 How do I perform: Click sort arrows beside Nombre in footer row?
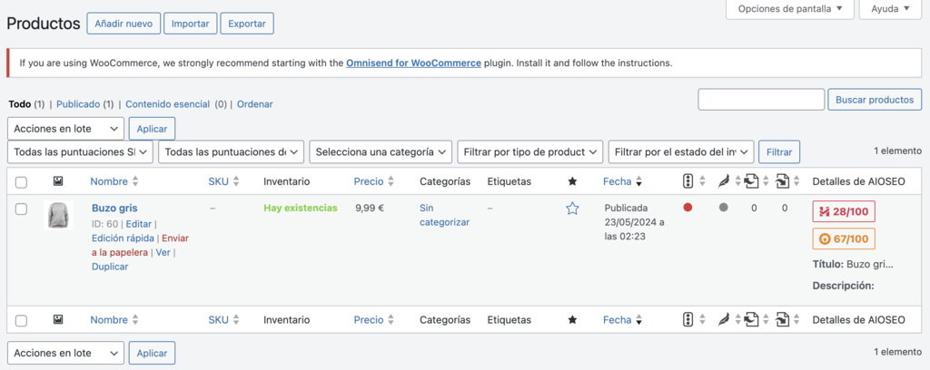tap(135, 320)
